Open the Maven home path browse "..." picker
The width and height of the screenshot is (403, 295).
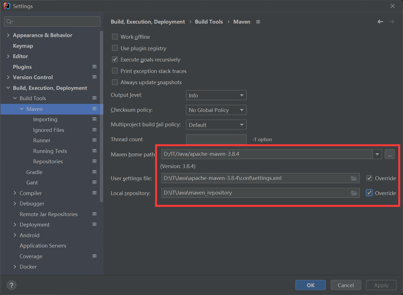[390, 154]
